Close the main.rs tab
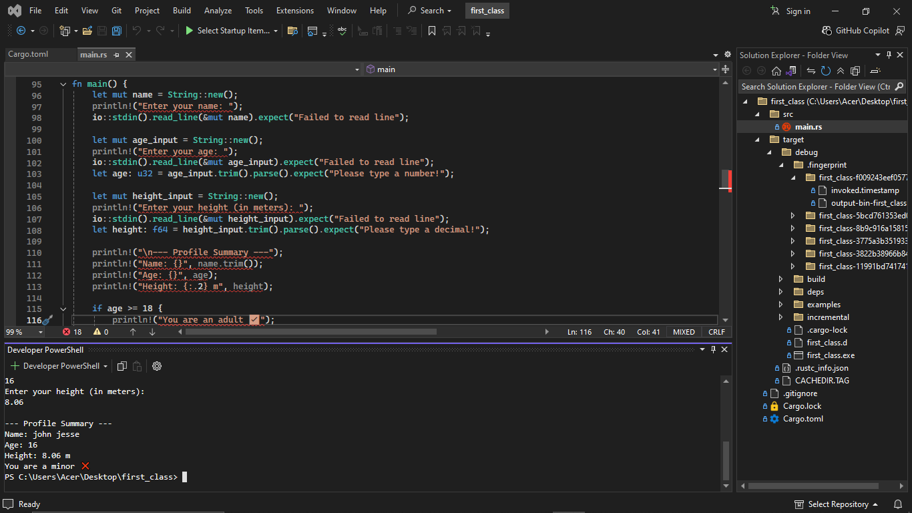Viewport: 912px width, 513px height. (x=129, y=55)
